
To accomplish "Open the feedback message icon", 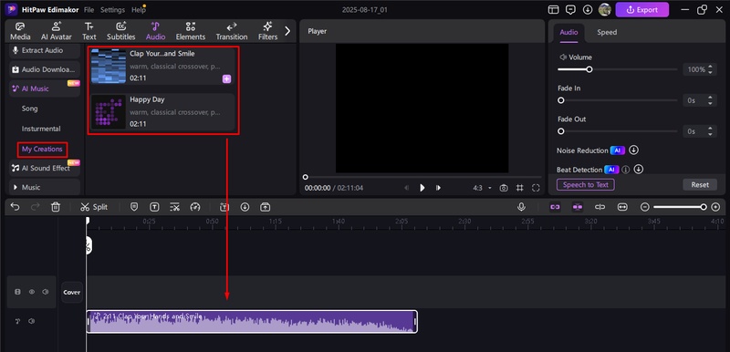I will (x=570, y=10).
